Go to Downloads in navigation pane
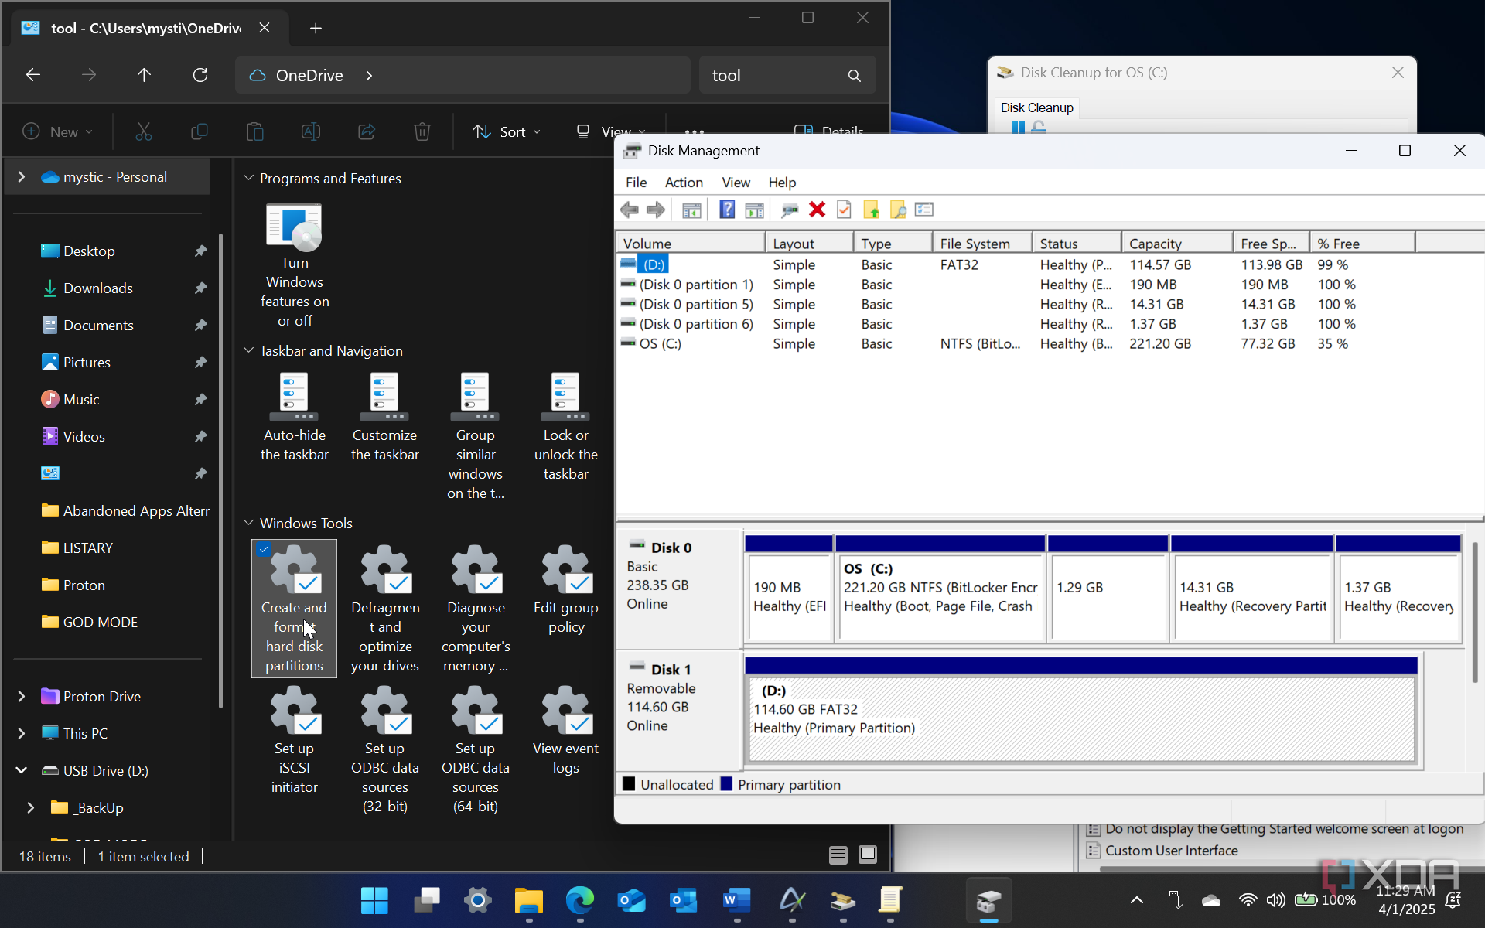The height and width of the screenshot is (928, 1485). point(98,288)
